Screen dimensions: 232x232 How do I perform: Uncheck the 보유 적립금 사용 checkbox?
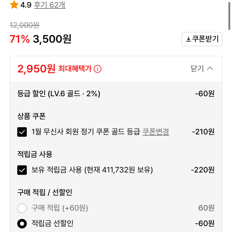click(x=22, y=170)
